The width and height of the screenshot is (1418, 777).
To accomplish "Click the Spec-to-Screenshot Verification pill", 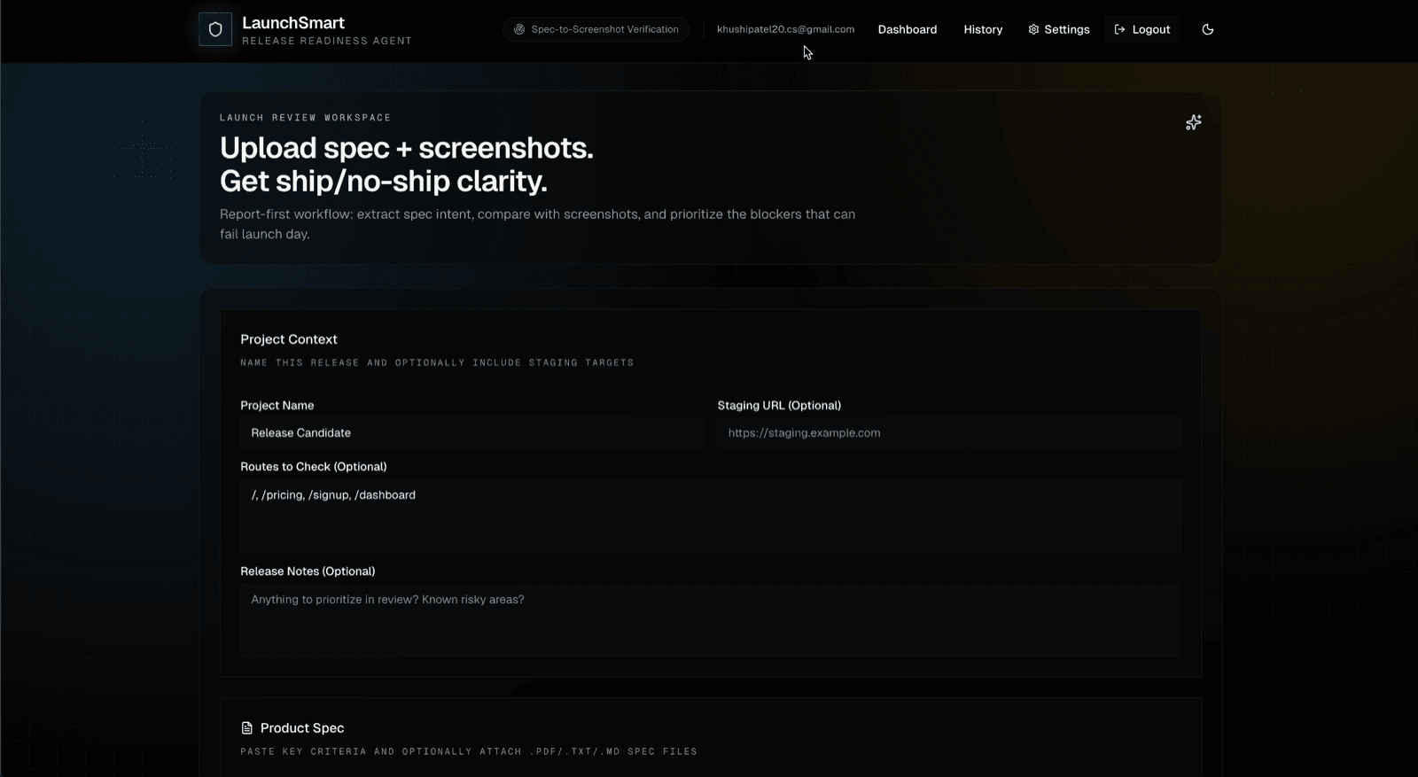I will point(596,29).
